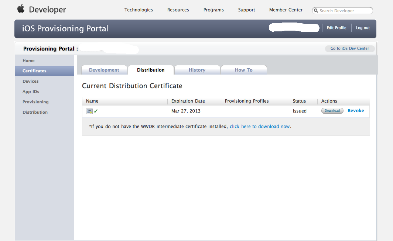393x241 pixels.
Task: Select Certificates in sidebar
Action: 45,71
